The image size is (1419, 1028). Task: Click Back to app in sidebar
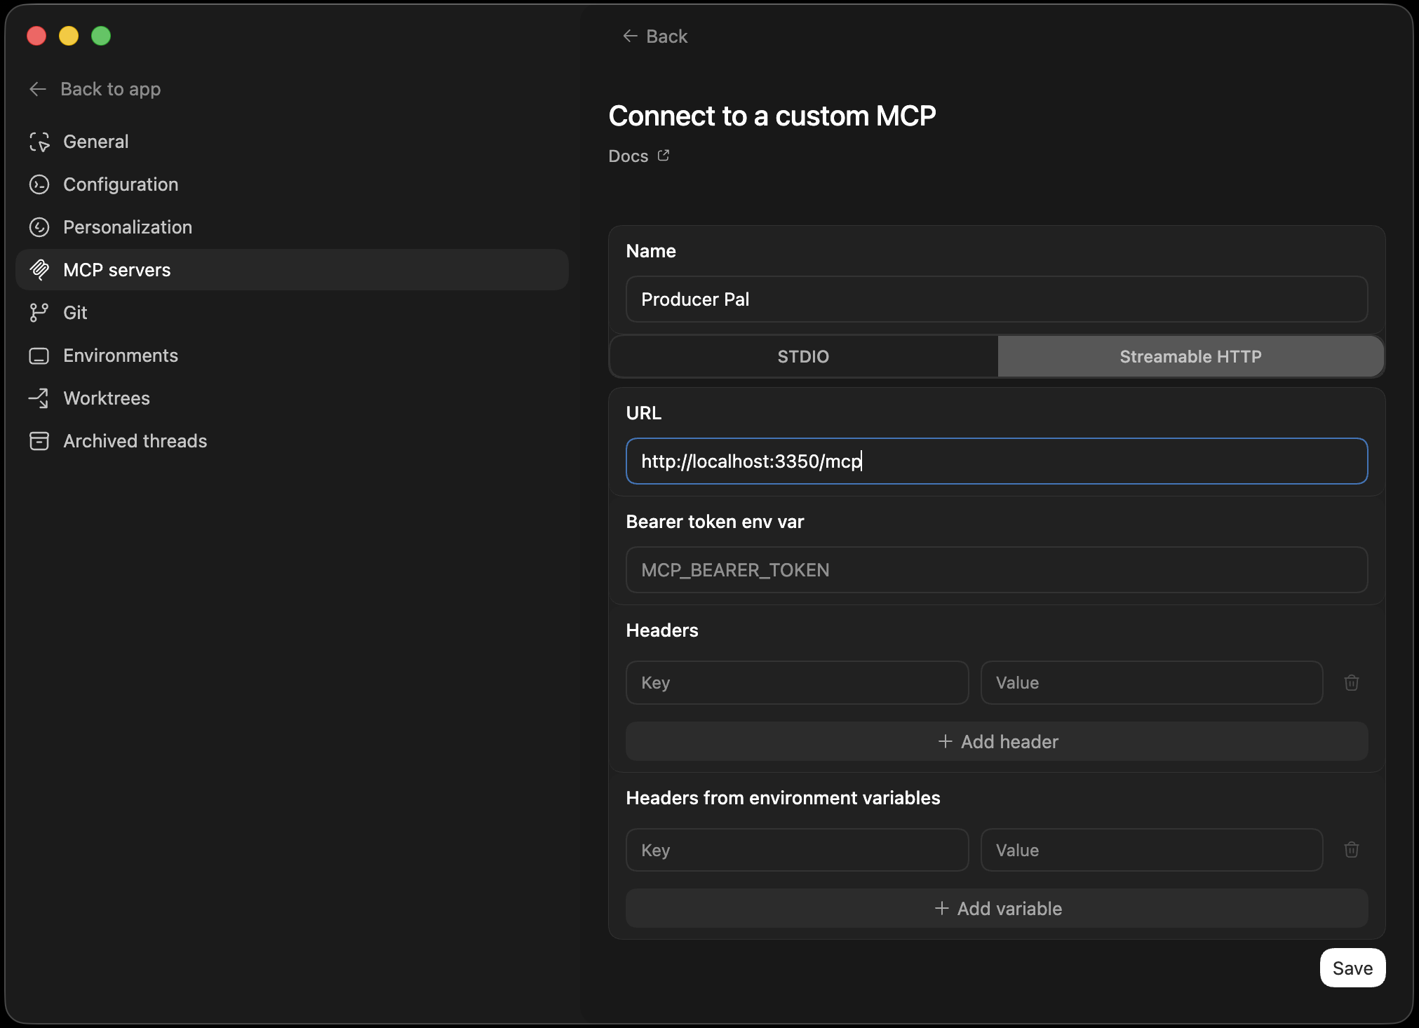pos(95,89)
